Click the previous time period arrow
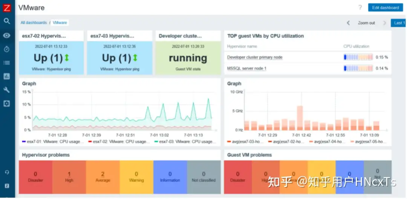 348,23
